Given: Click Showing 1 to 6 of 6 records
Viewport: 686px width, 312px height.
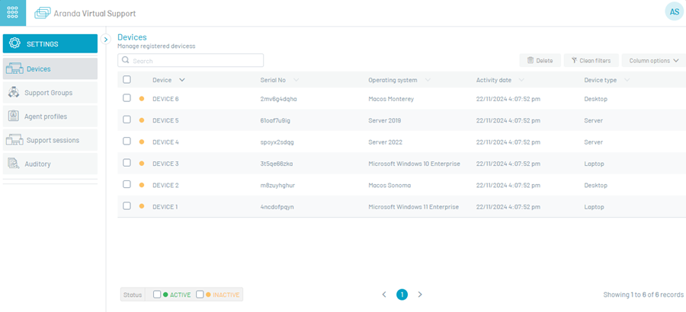Looking at the screenshot, I should (643, 294).
